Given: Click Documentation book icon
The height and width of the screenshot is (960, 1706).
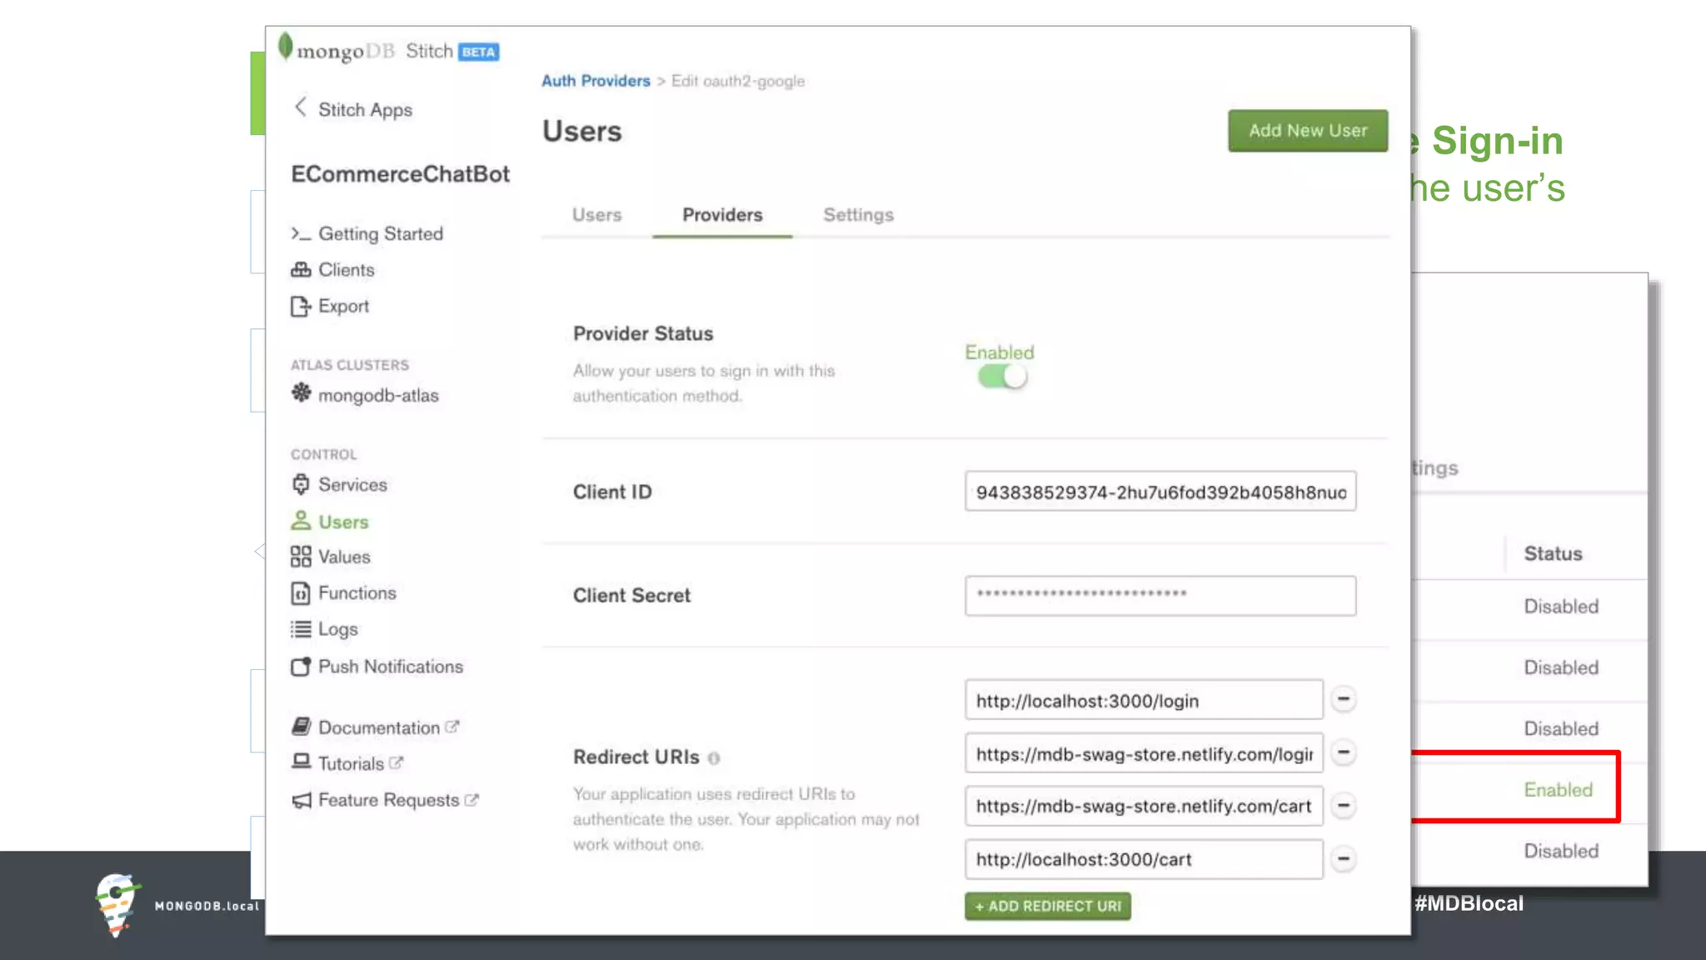Looking at the screenshot, I should (301, 727).
